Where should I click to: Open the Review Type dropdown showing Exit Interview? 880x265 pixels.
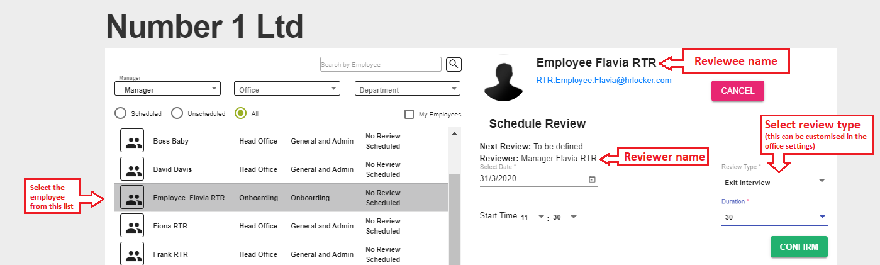(x=774, y=182)
